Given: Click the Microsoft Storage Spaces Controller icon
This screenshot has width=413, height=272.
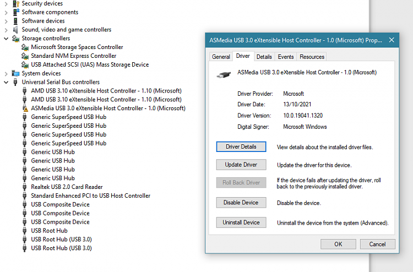Looking at the screenshot, I should (x=25, y=47).
